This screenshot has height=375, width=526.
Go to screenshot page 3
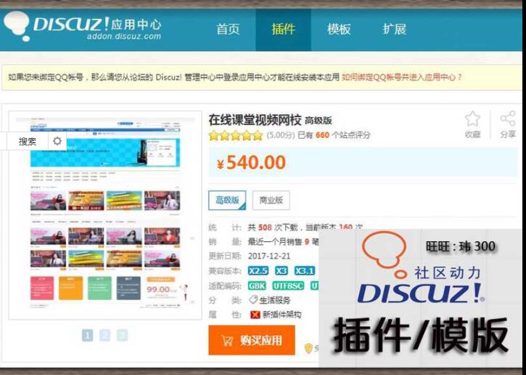(122, 335)
